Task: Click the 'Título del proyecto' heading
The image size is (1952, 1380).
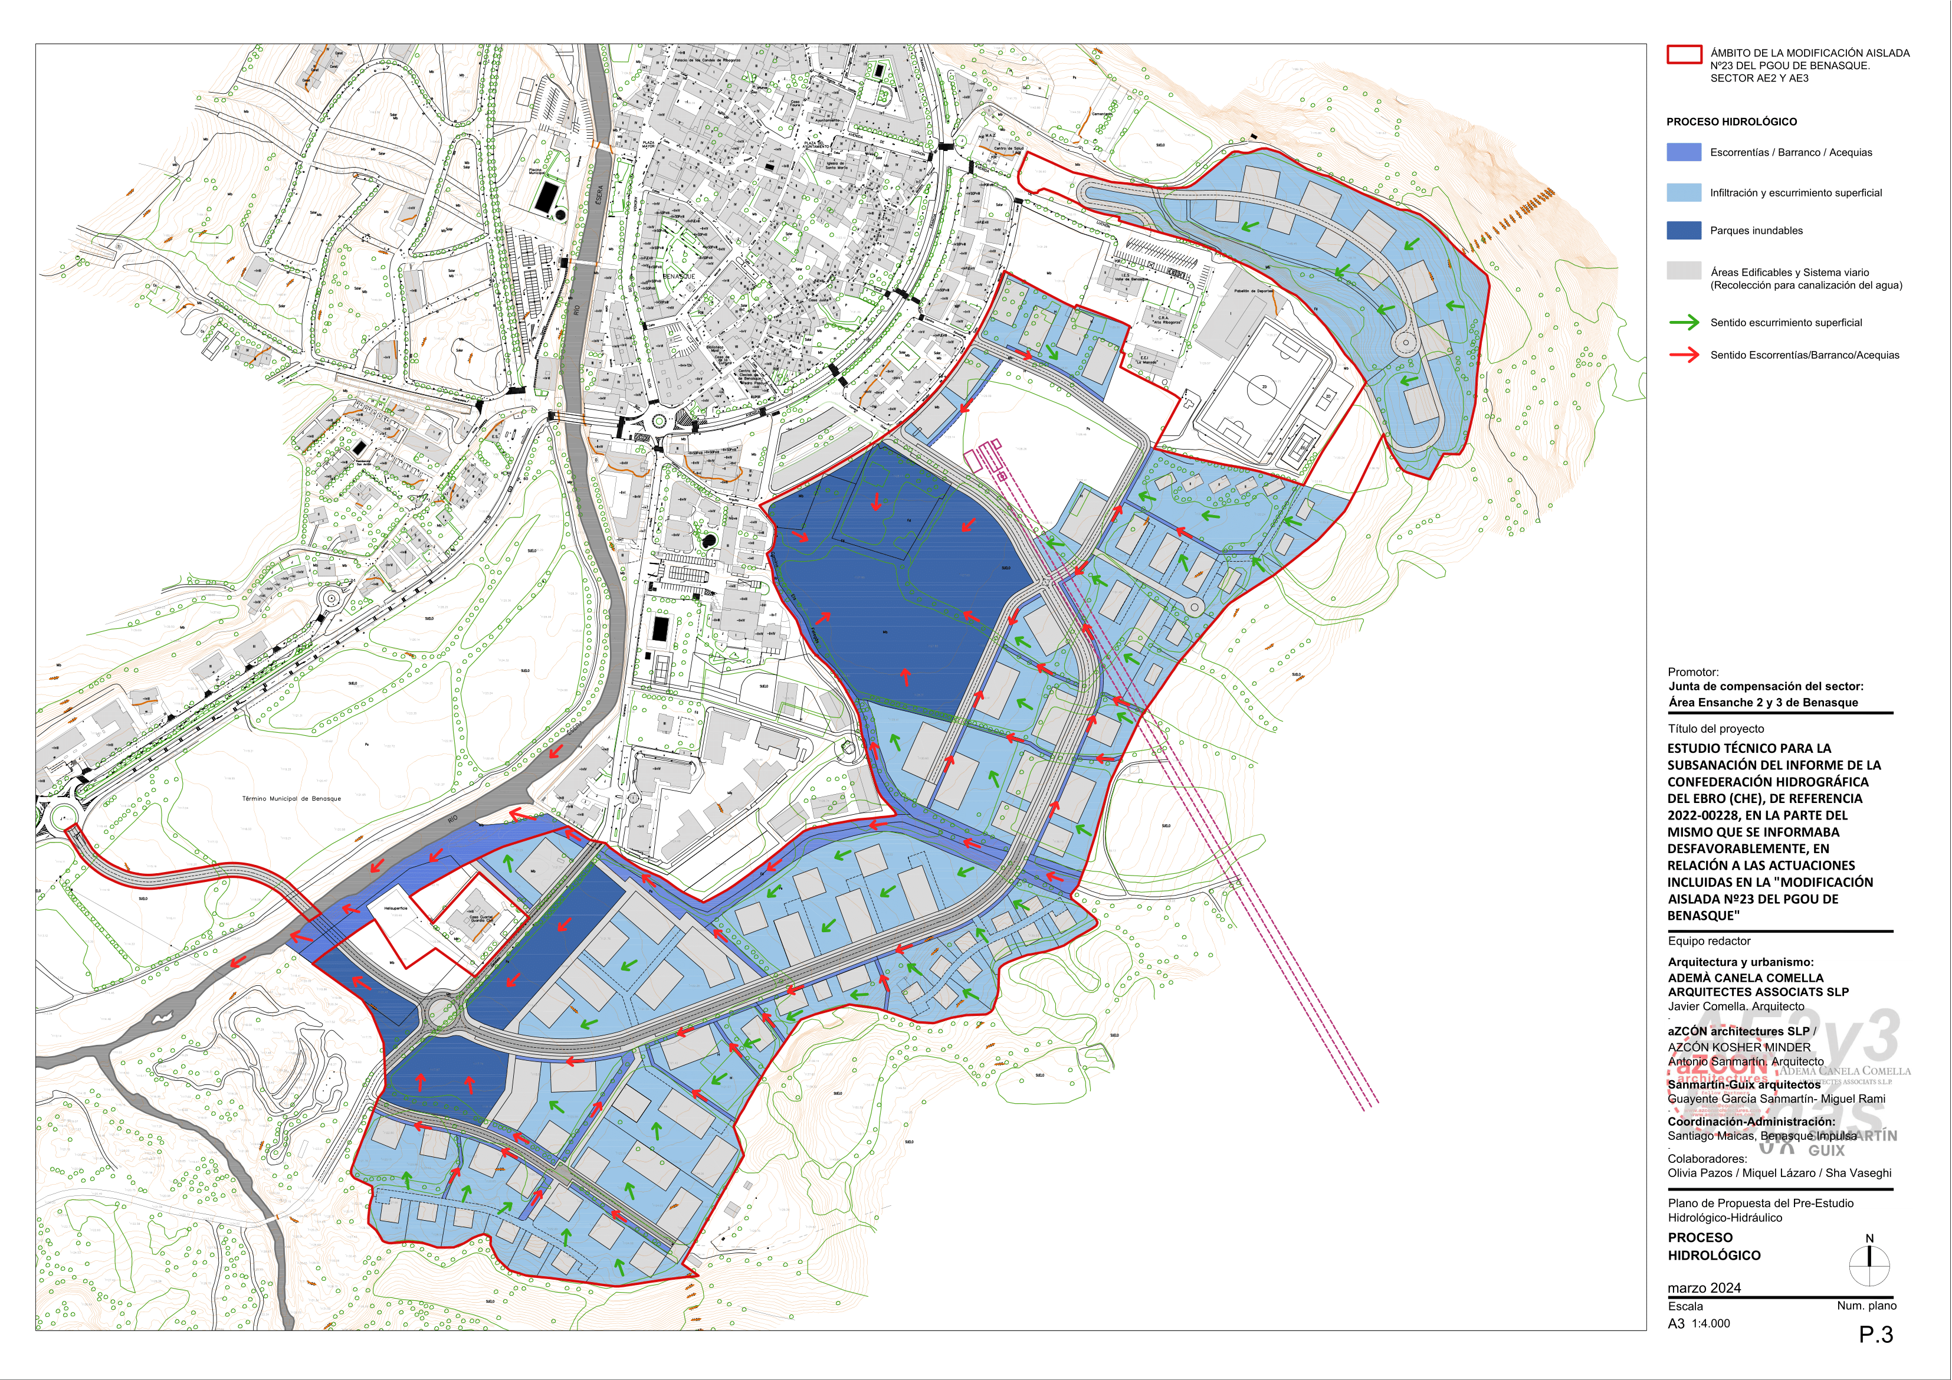Action: [x=1715, y=729]
